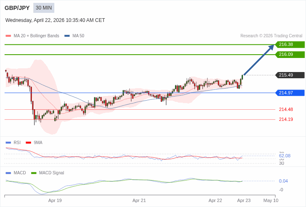306x207 pixels.
Task: Select the 216.09 resistance price tag
Action: pyautogui.click(x=290, y=54)
